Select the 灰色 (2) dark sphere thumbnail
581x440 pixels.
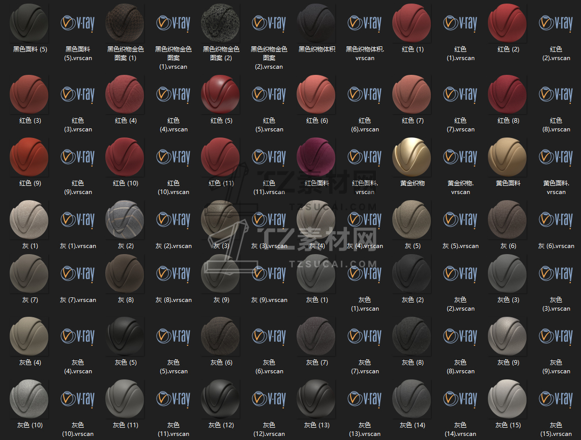[412, 273]
